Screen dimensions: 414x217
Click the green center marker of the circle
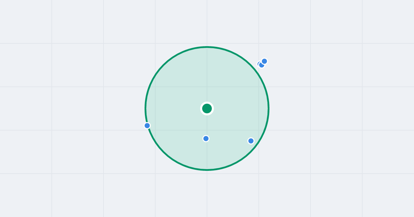(207, 108)
